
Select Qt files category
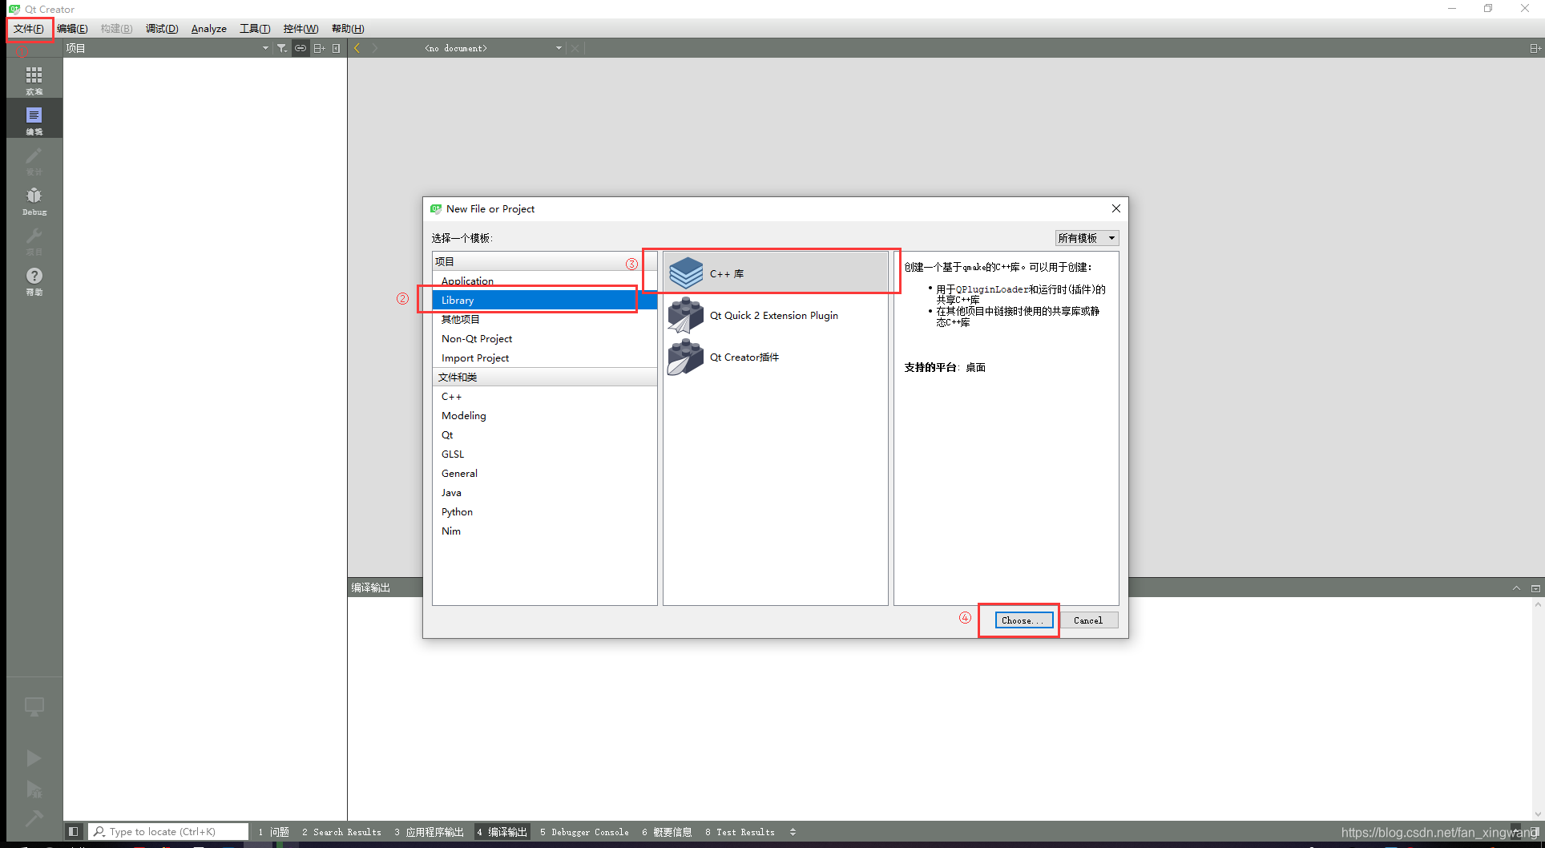click(545, 434)
